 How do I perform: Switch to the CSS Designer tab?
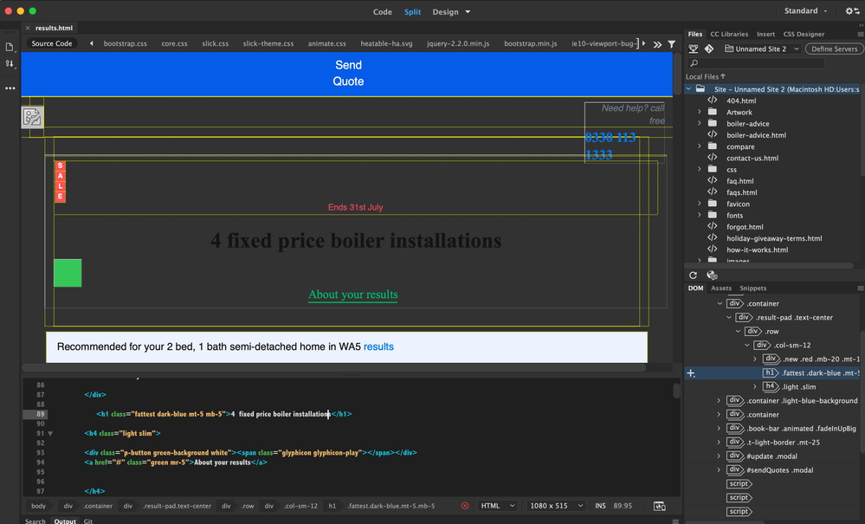[804, 35]
